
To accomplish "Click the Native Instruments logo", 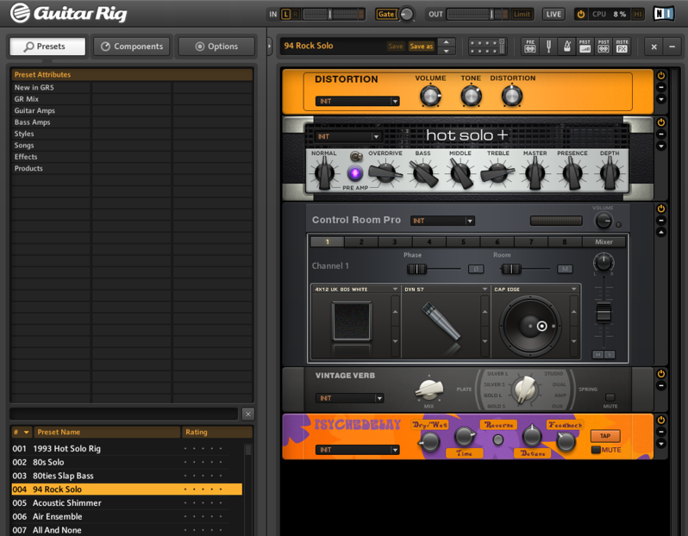I will (664, 14).
